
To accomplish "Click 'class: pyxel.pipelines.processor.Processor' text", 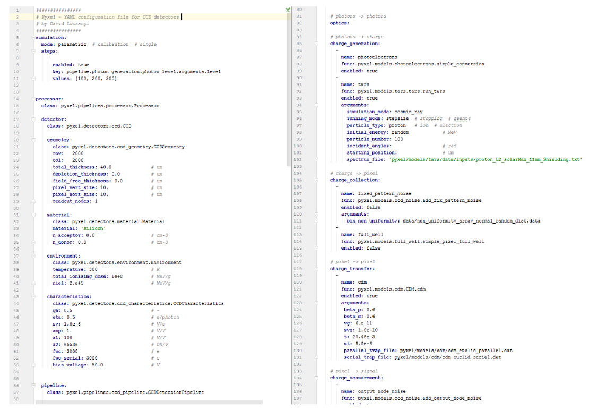I will tap(100, 106).
